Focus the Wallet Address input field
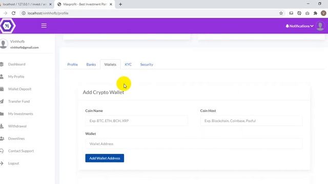Viewport: 328px width, 184px height. pos(194,144)
